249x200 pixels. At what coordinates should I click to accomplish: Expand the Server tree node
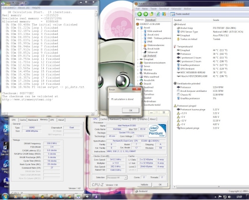(138, 66)
